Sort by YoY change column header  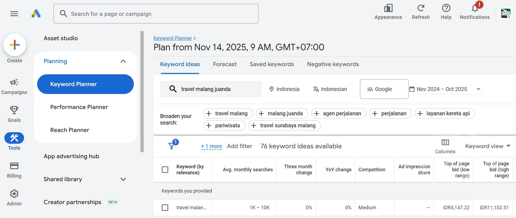338,170
